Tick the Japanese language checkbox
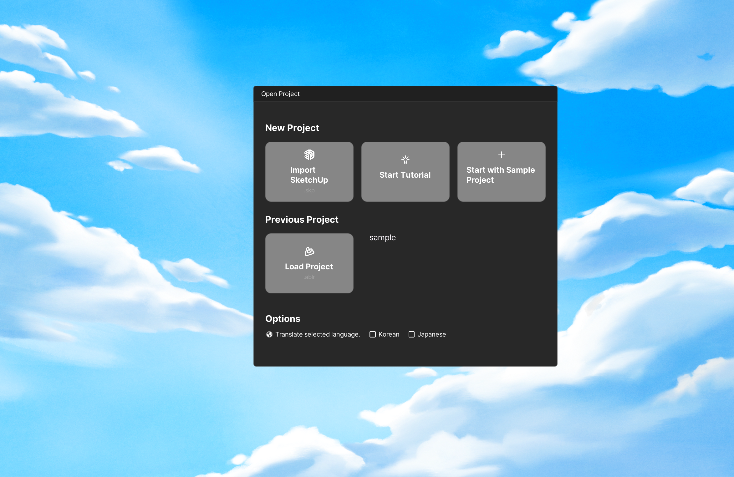Screen dimensions: 734x477 [x=411, y=334]
